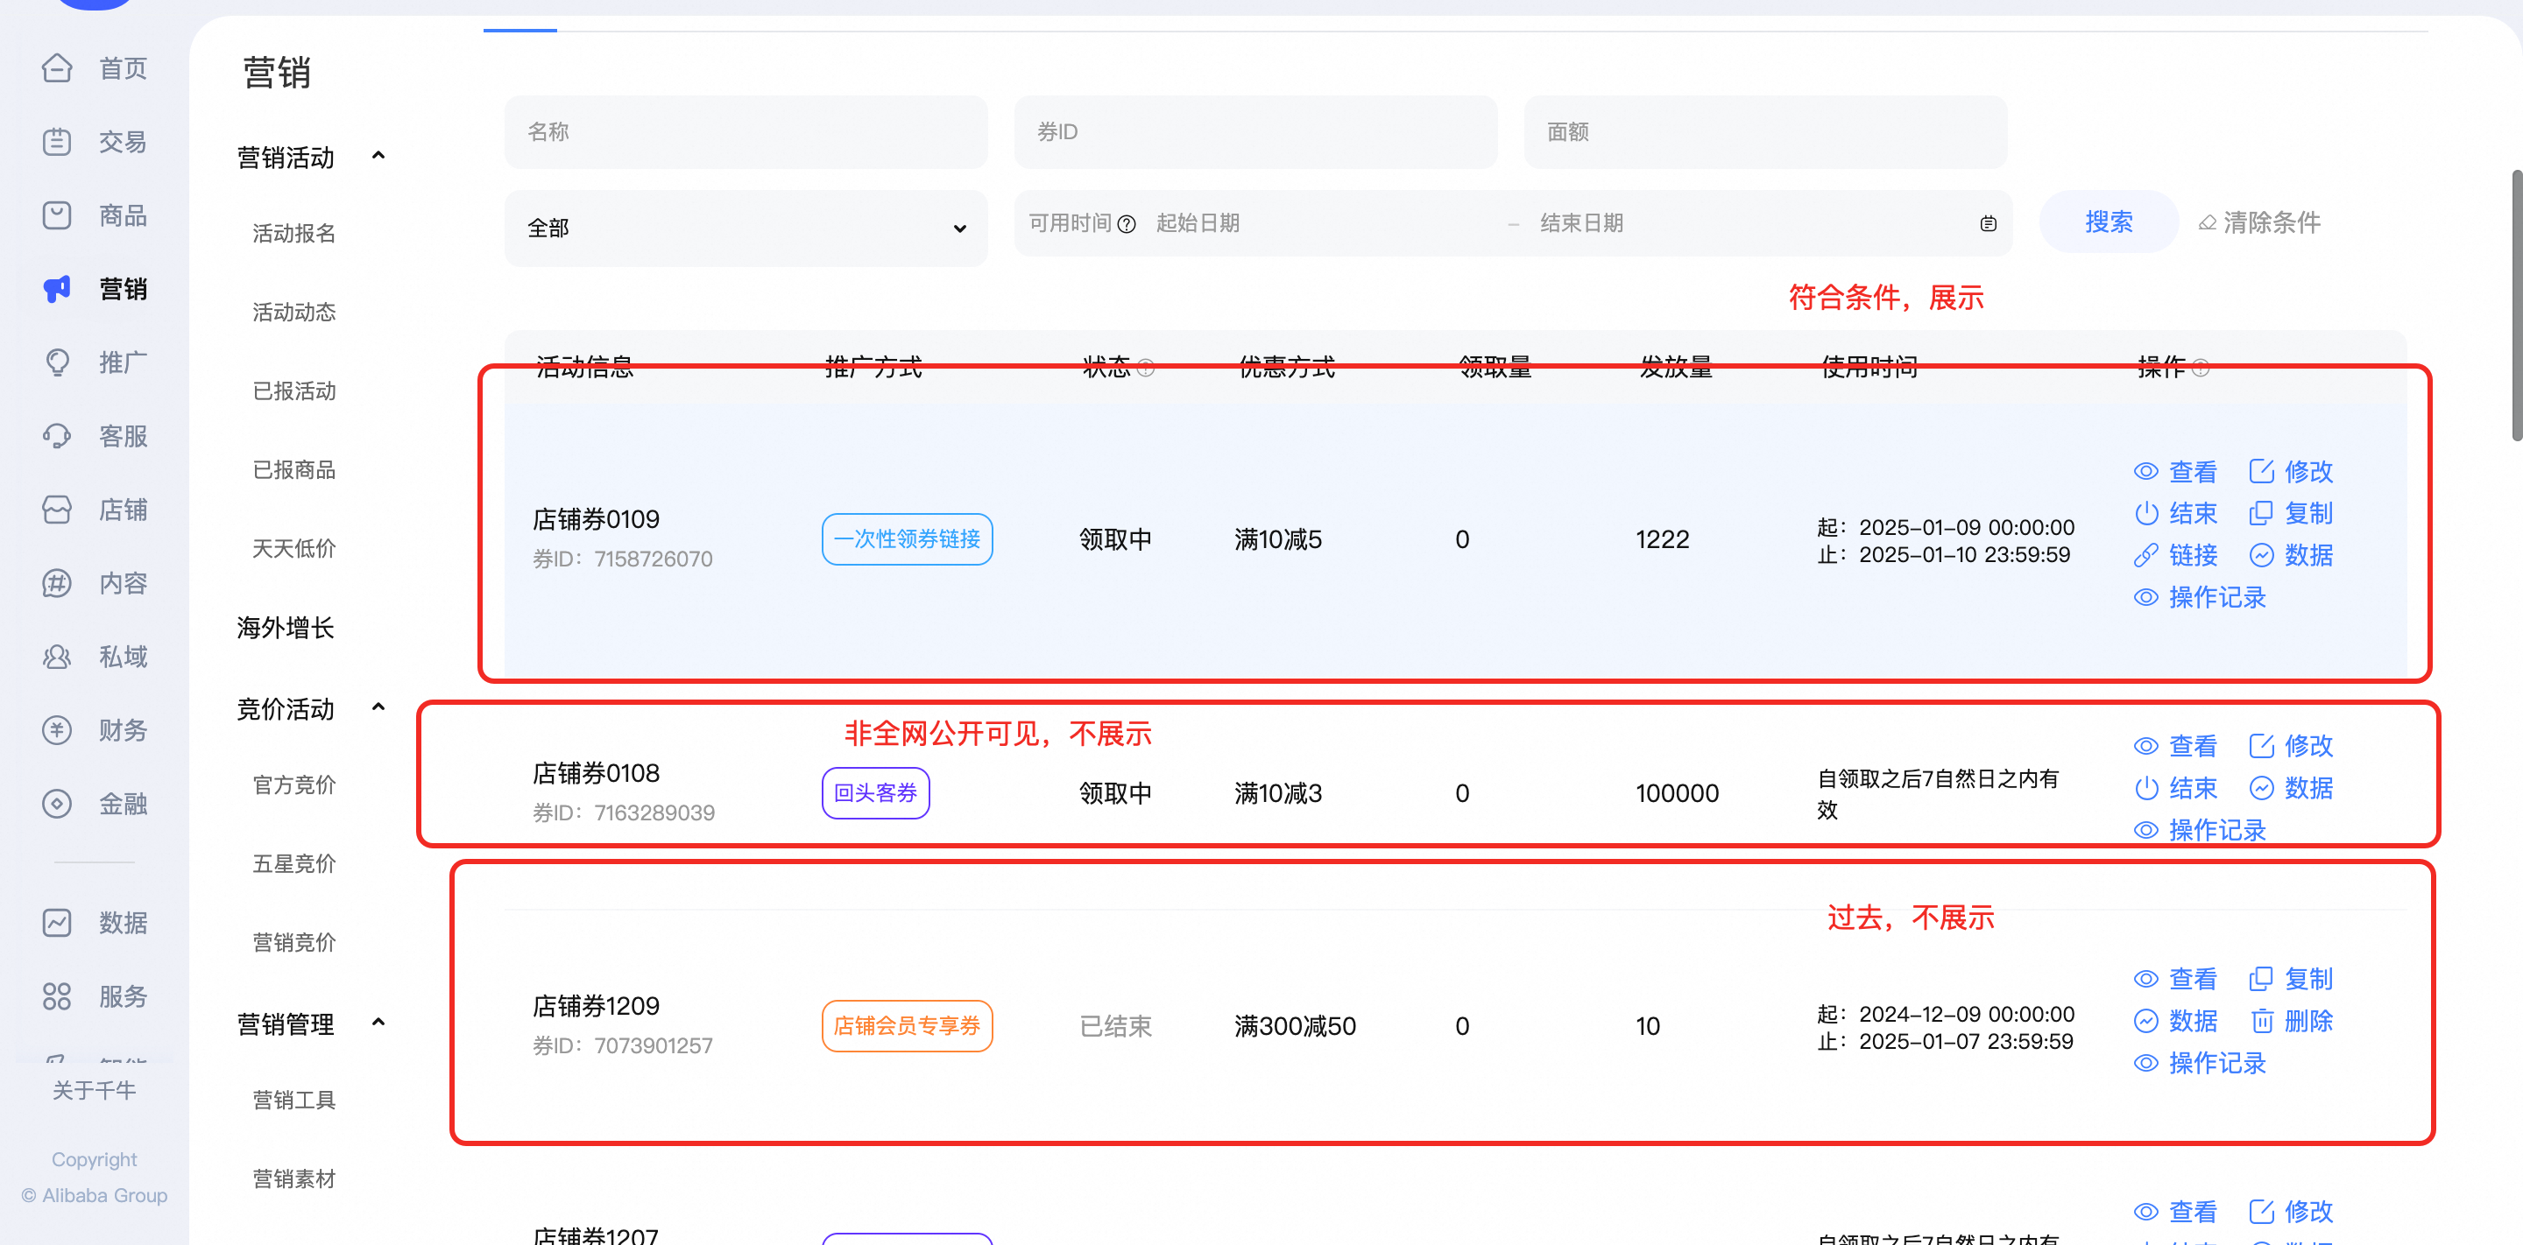Open 操作记录 for 店铺券0108
Image resolution: width=2523 pixels, height=1245 pixels.
(x=2199, y=831)
